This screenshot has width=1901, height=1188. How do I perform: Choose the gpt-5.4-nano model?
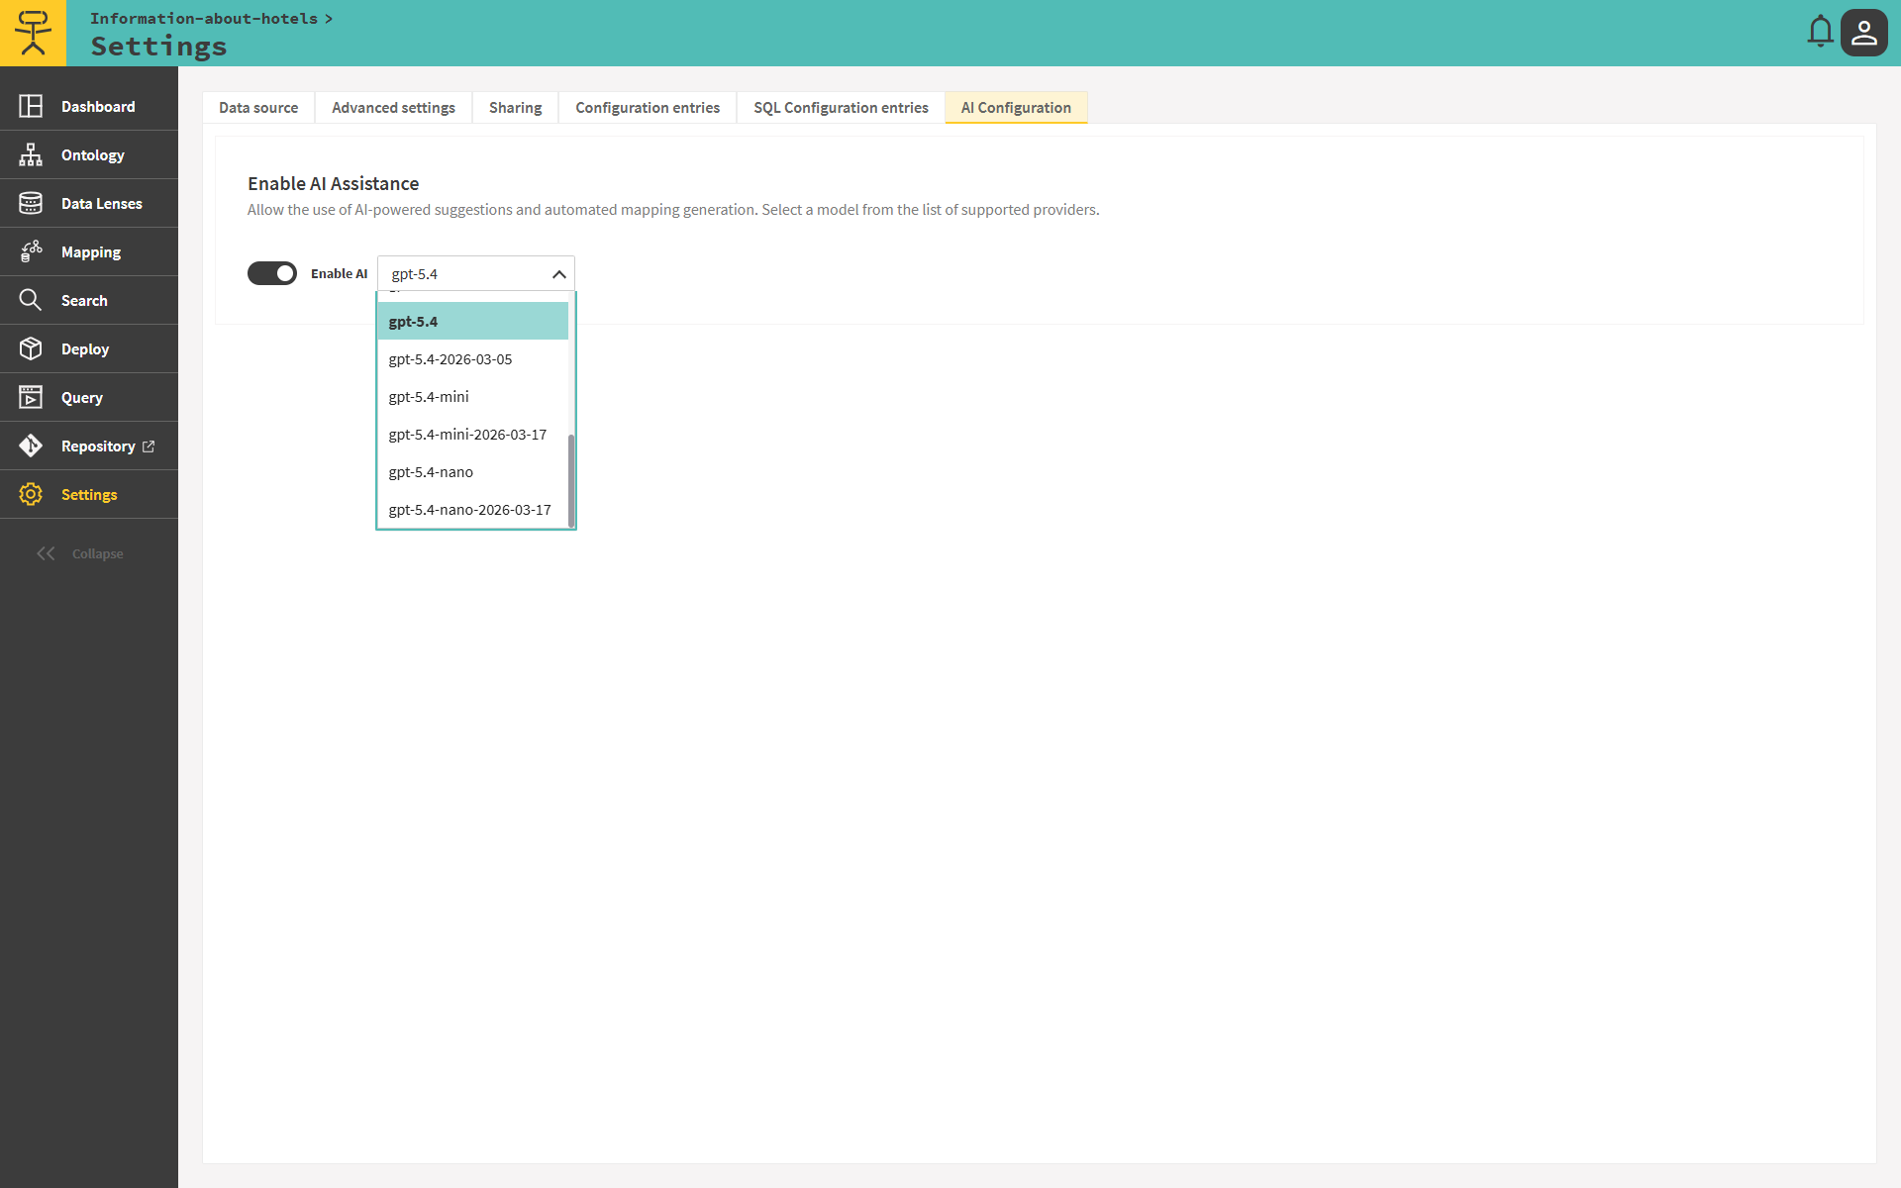point(473,472)
